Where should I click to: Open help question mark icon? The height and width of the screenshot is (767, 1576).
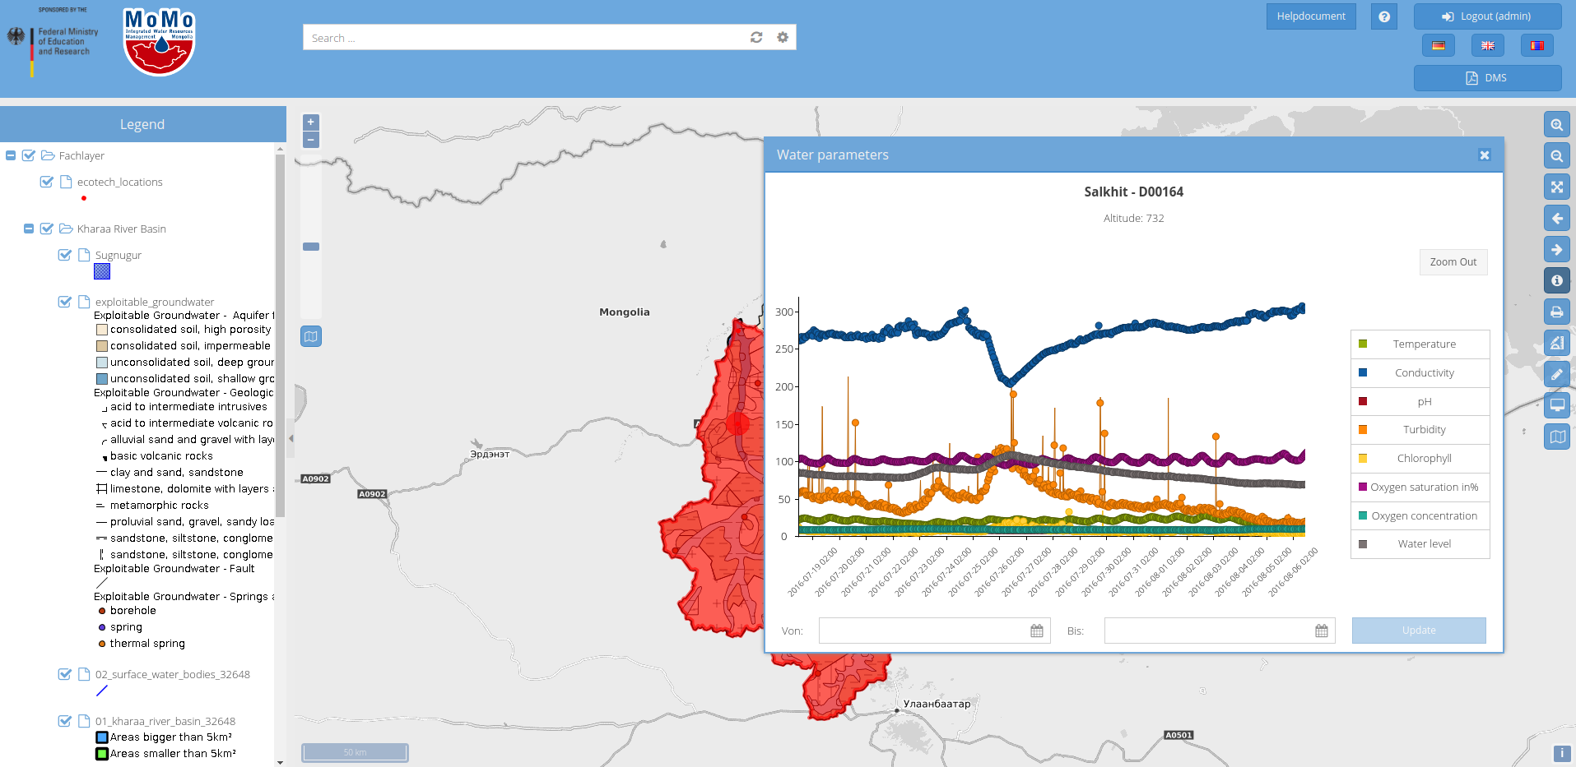(1384, 16)
